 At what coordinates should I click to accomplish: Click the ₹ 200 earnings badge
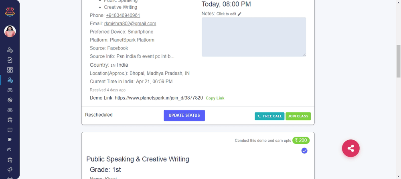[301, 140]
